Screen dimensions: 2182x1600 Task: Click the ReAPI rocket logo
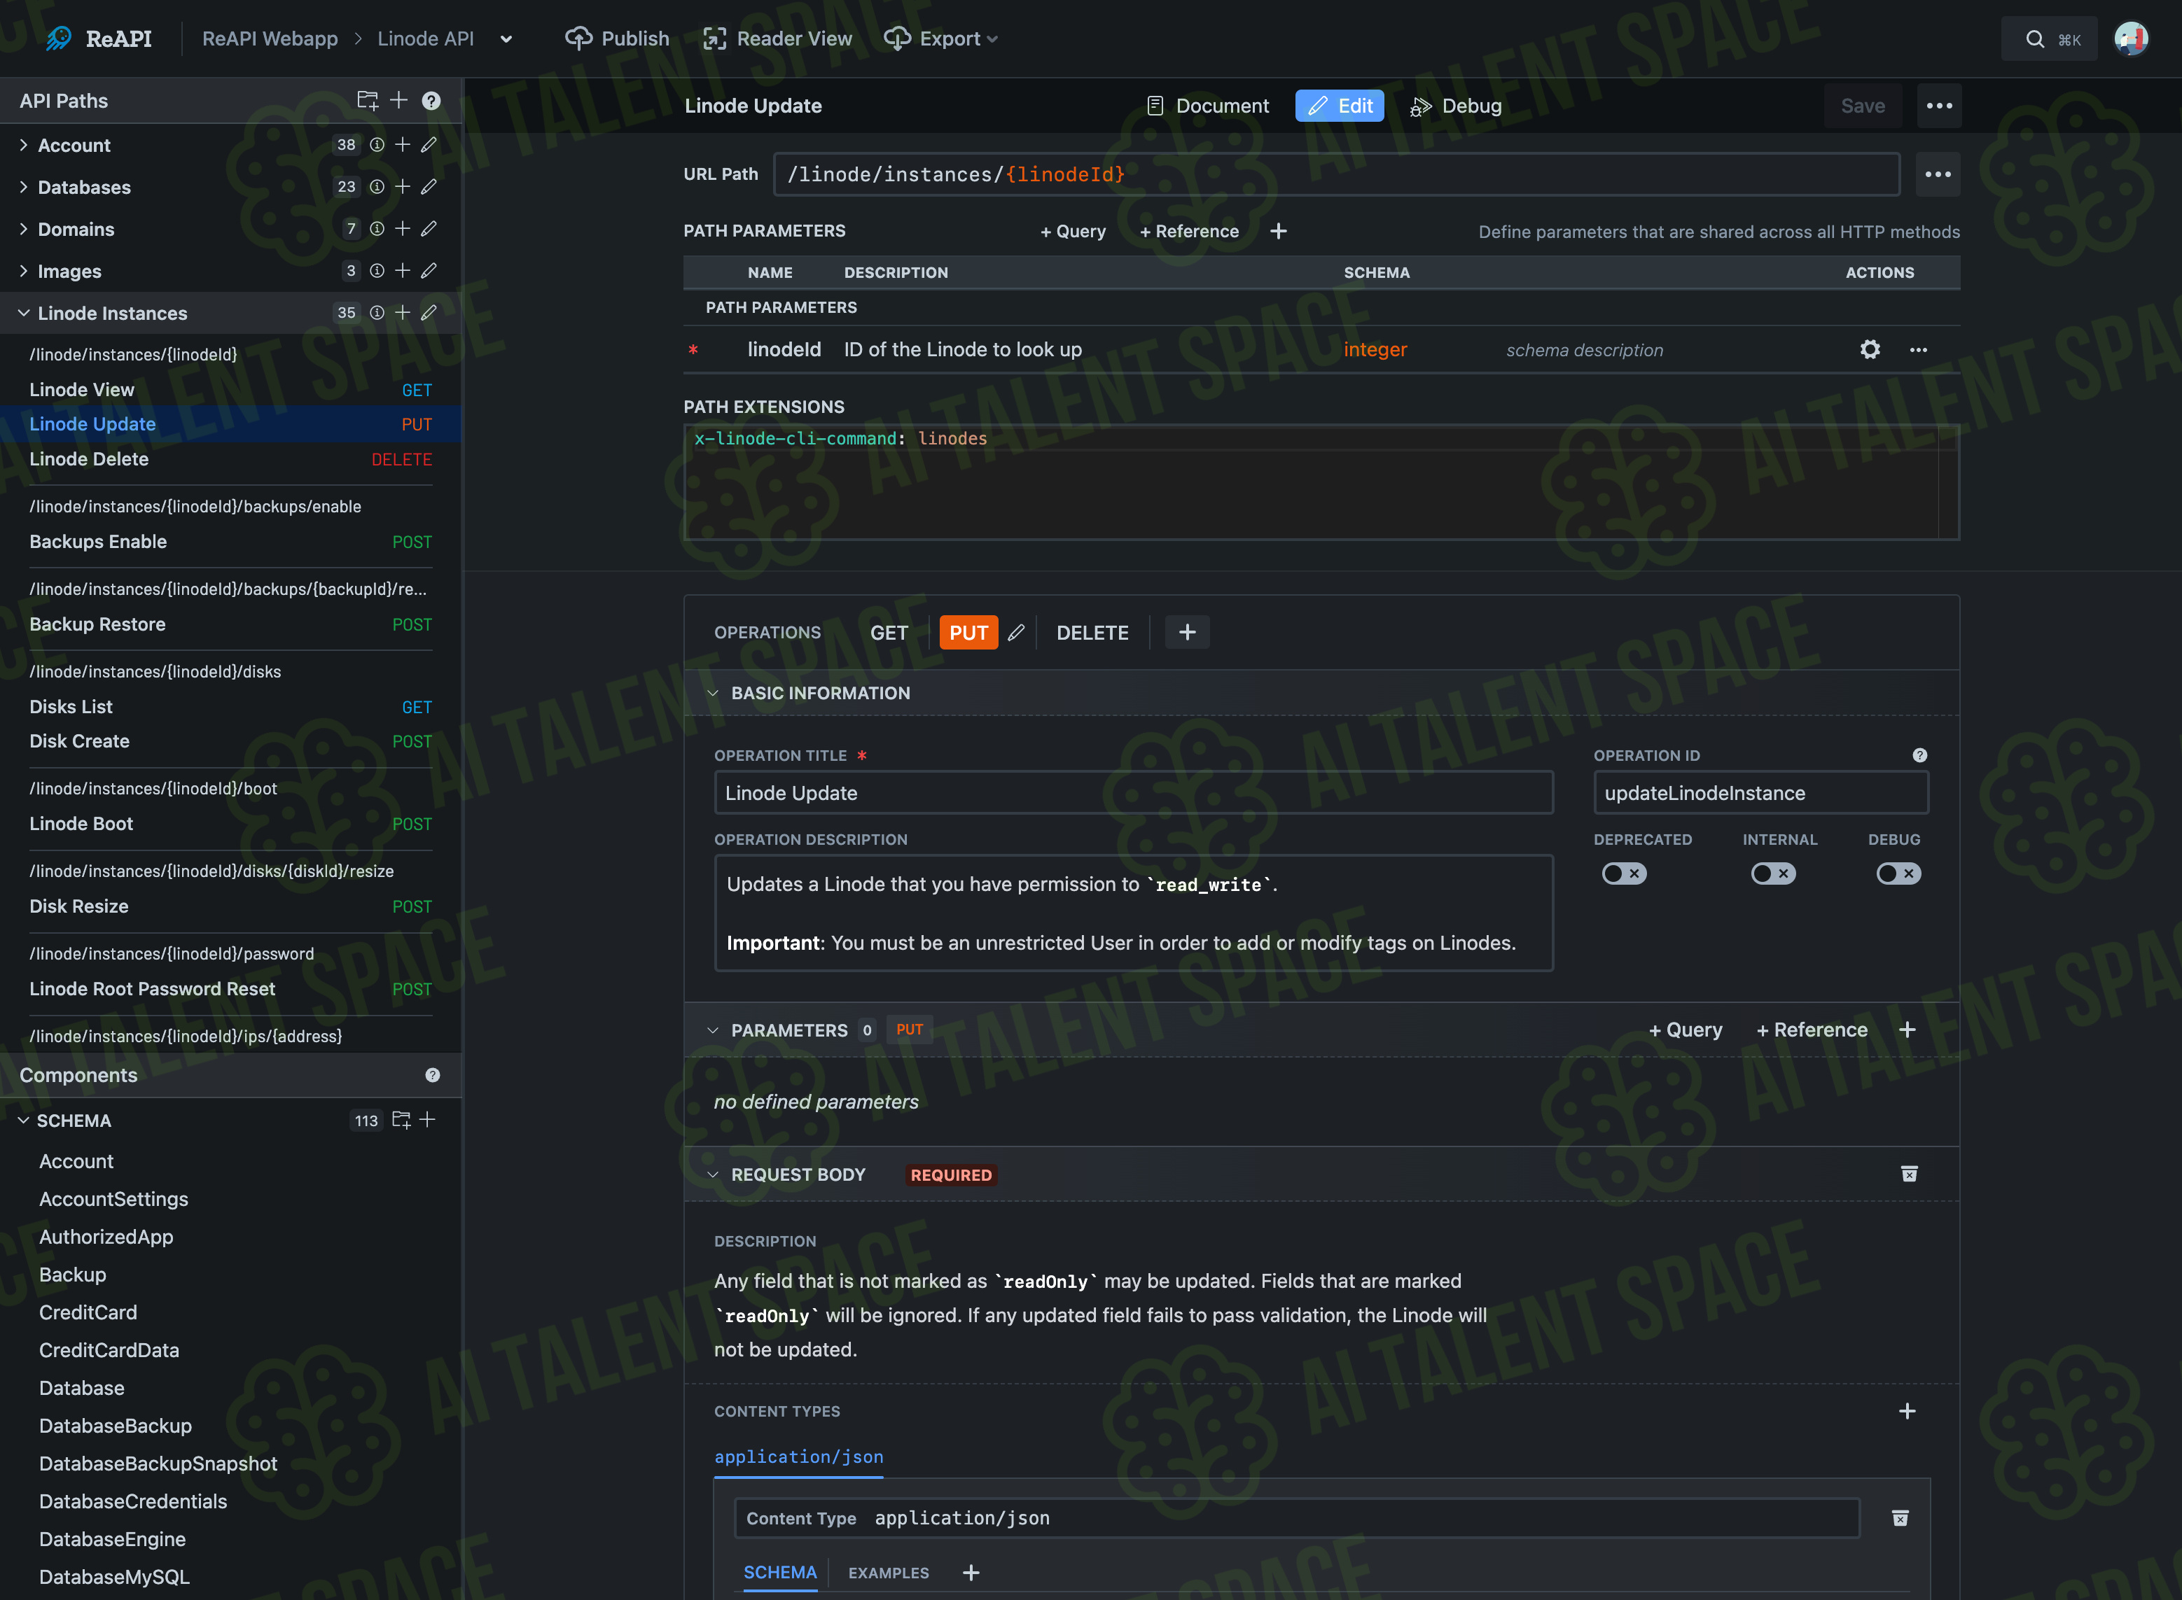(x=59, y=38)
